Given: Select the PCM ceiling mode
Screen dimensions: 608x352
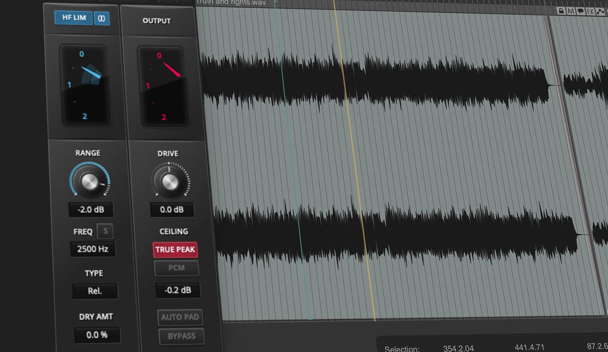Looking at the screenshot, I should pyautogui.click(x=176, y=268).
